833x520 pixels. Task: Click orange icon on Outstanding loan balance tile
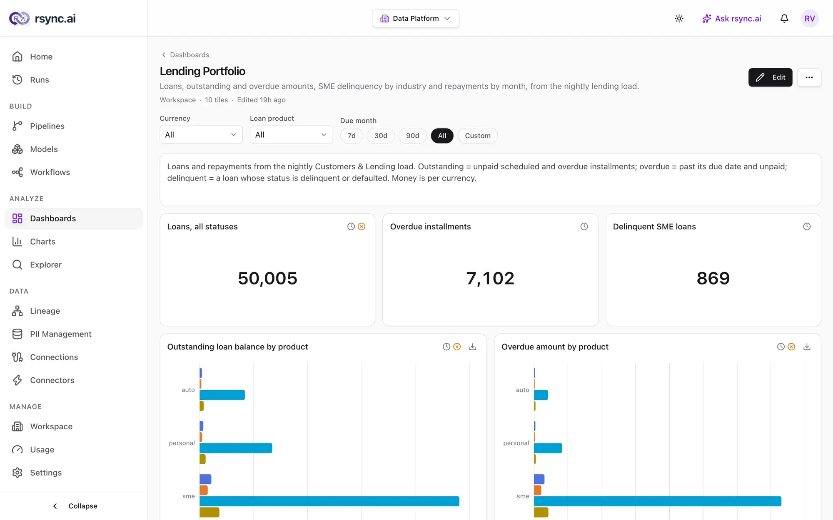pos(457,347)
